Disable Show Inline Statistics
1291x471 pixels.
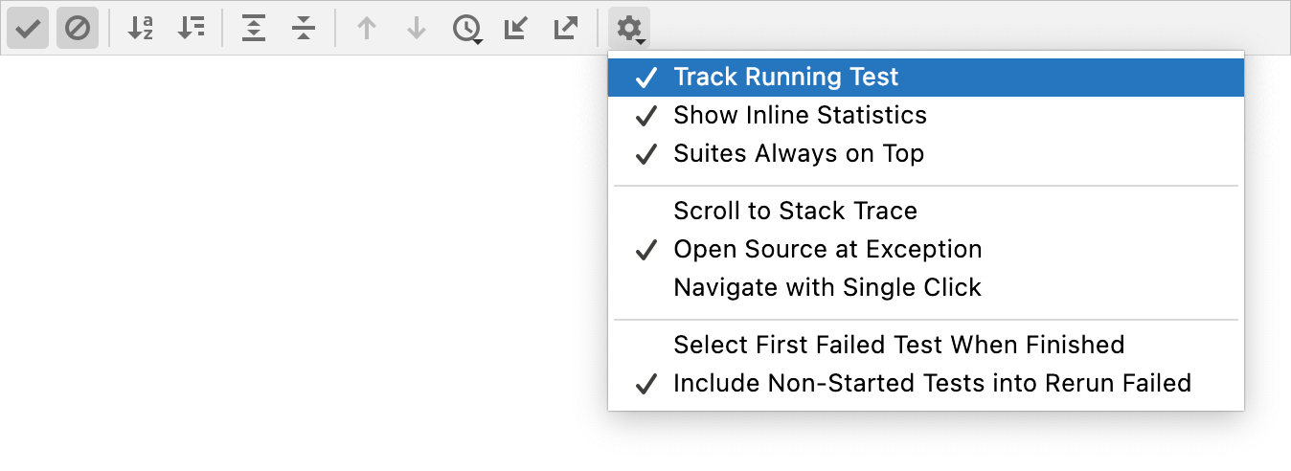tap(926, 115)
